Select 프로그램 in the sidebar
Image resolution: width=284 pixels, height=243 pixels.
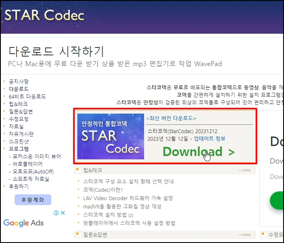pos(19,149)
